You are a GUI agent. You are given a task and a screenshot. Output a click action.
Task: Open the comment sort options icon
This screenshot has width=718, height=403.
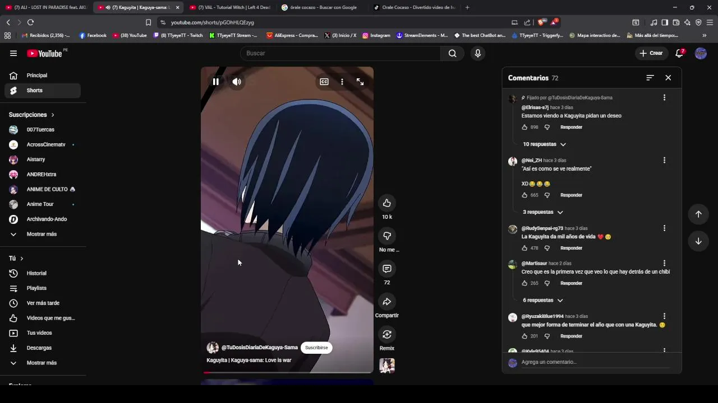[x=650, y=78]
